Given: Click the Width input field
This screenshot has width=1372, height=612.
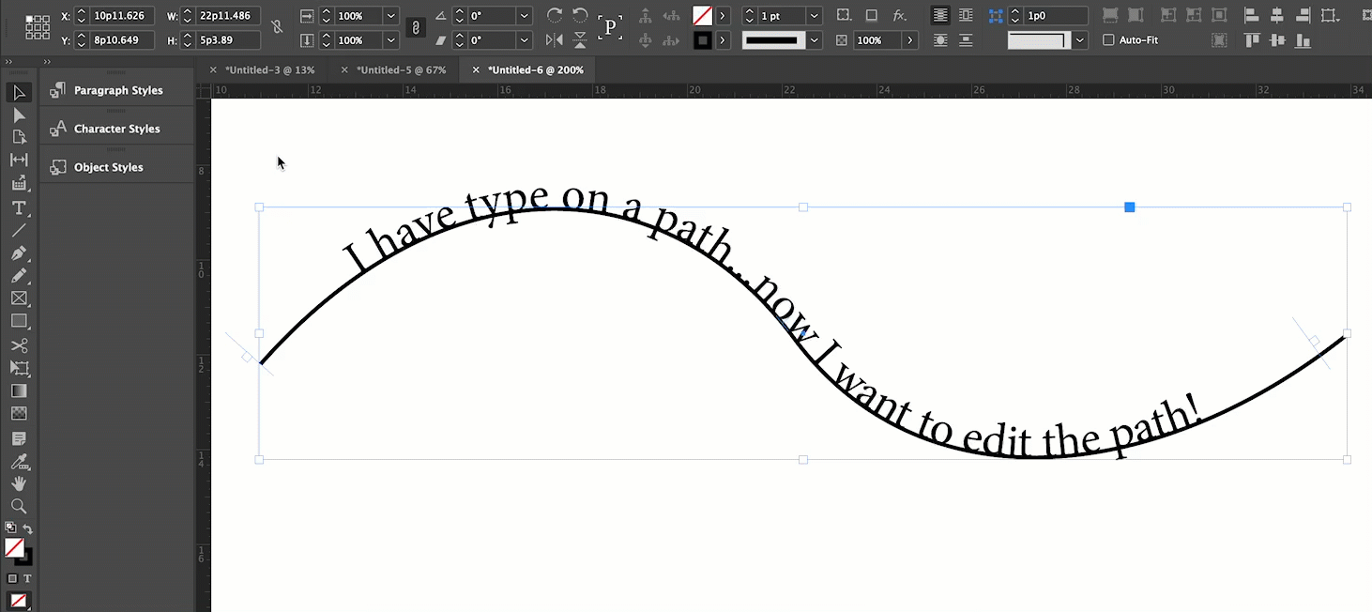Looking at the screenshot, I should (x=228, y=16).
